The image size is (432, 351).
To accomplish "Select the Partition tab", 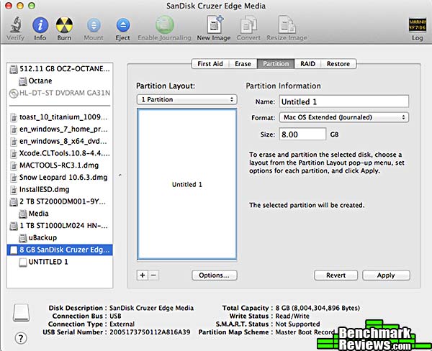I will [276, 64].
